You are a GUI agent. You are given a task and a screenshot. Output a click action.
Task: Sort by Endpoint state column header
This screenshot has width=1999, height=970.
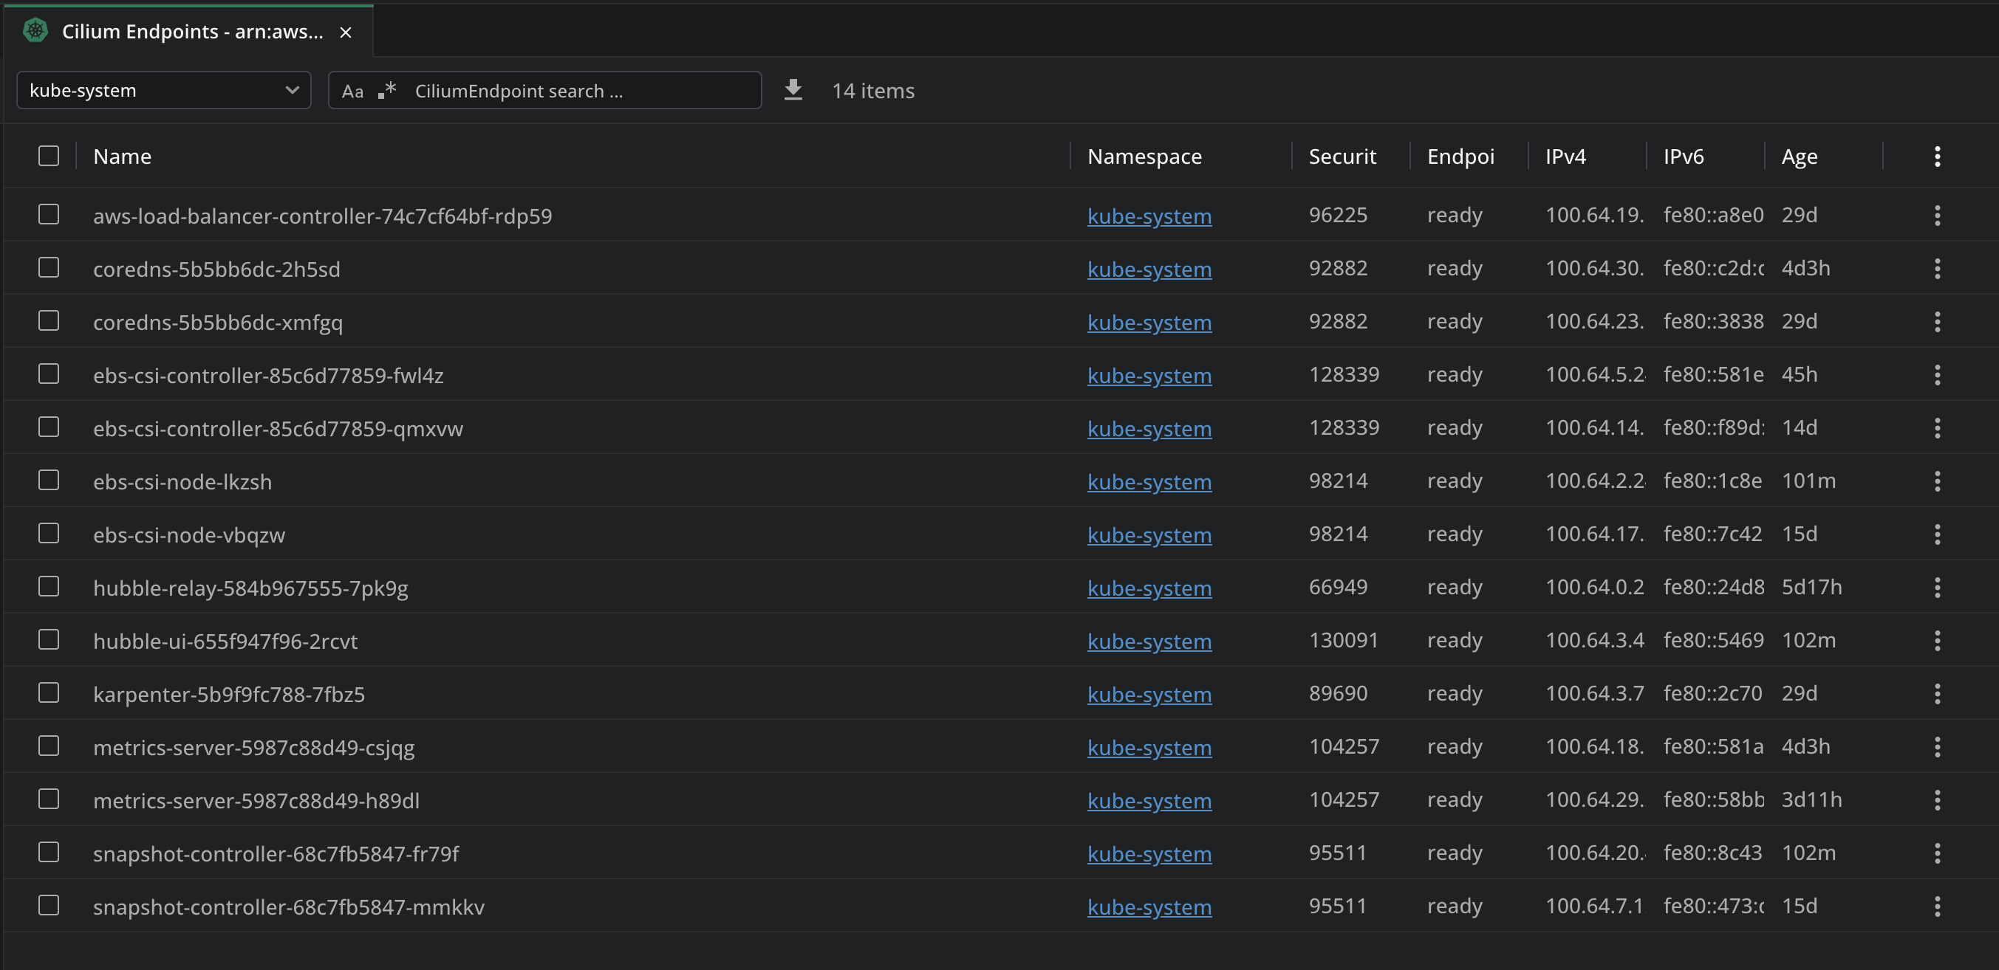coord(1460,156)
